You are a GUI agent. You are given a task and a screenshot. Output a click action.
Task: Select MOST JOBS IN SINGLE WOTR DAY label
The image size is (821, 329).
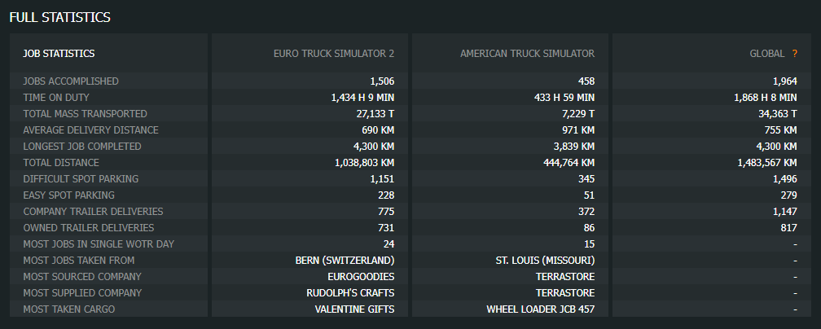[99, 243]
